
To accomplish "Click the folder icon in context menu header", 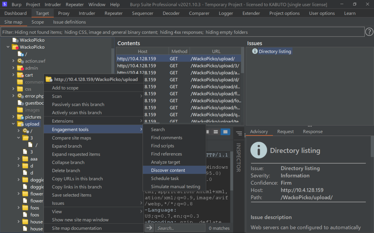I will [49, 79].
